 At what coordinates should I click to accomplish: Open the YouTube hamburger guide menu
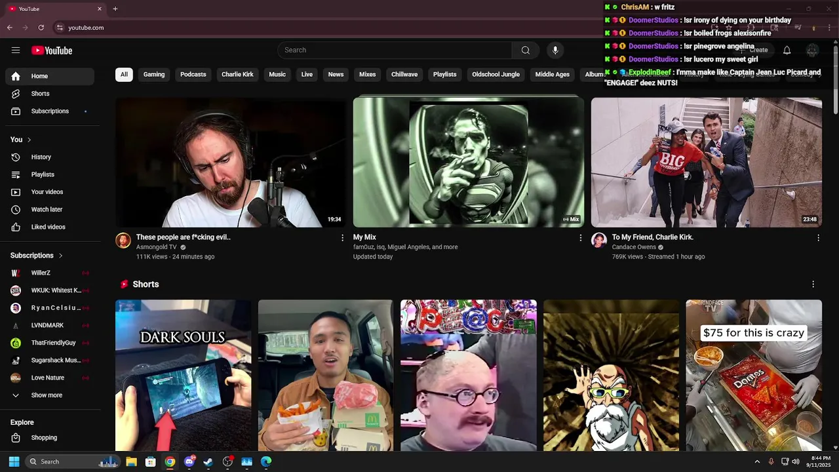pyautogui.click(x=16, y=50)
